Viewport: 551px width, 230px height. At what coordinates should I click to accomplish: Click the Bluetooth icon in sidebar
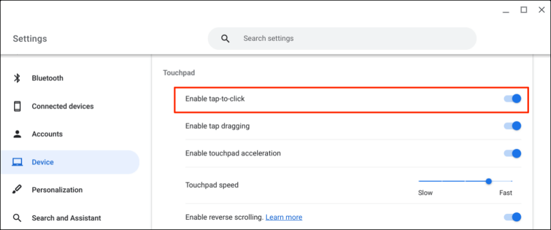click(x=17, y=78)
